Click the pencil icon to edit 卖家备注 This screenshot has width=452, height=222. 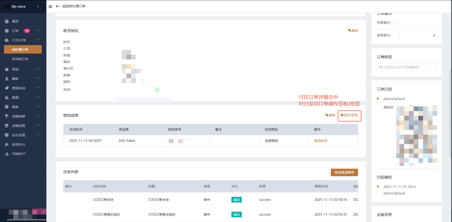point(434,35)
